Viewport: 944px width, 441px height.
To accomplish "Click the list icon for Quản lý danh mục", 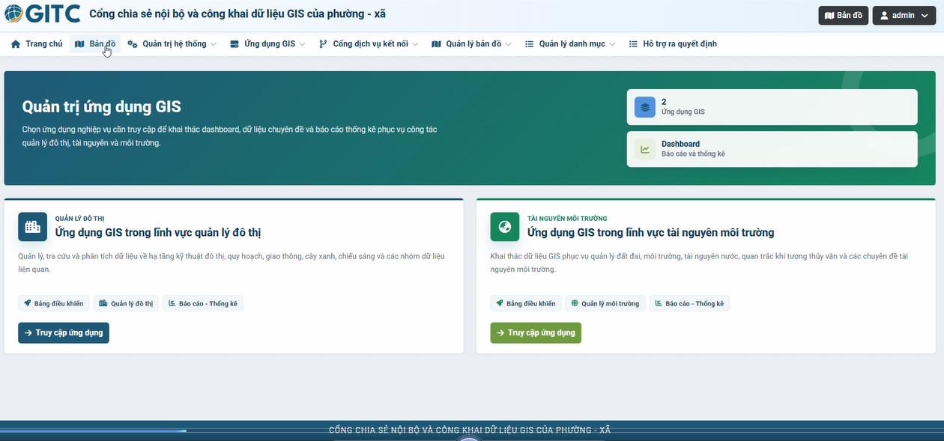I will (x=530, y=44).
